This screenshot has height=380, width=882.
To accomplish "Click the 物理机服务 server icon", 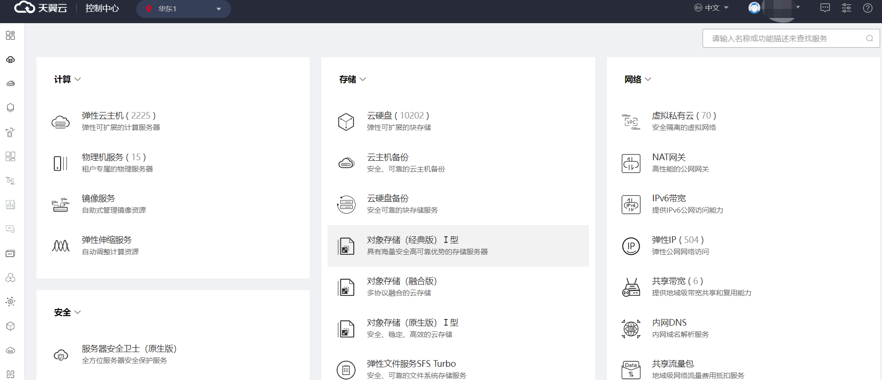I will (61, 164).
